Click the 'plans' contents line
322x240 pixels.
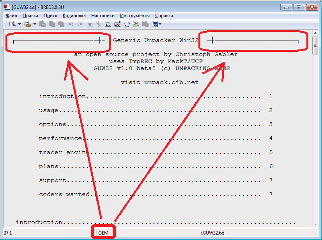coord(156,166)
